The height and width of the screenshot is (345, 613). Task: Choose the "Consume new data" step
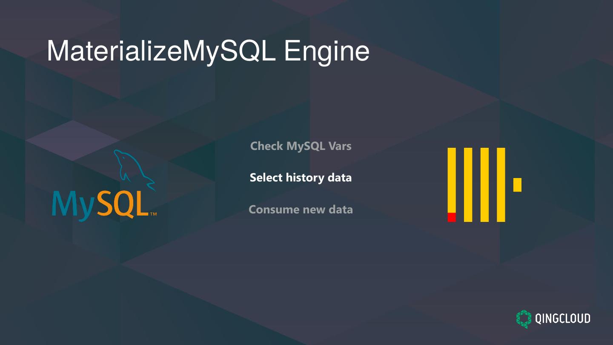click(x=301, y=210)
